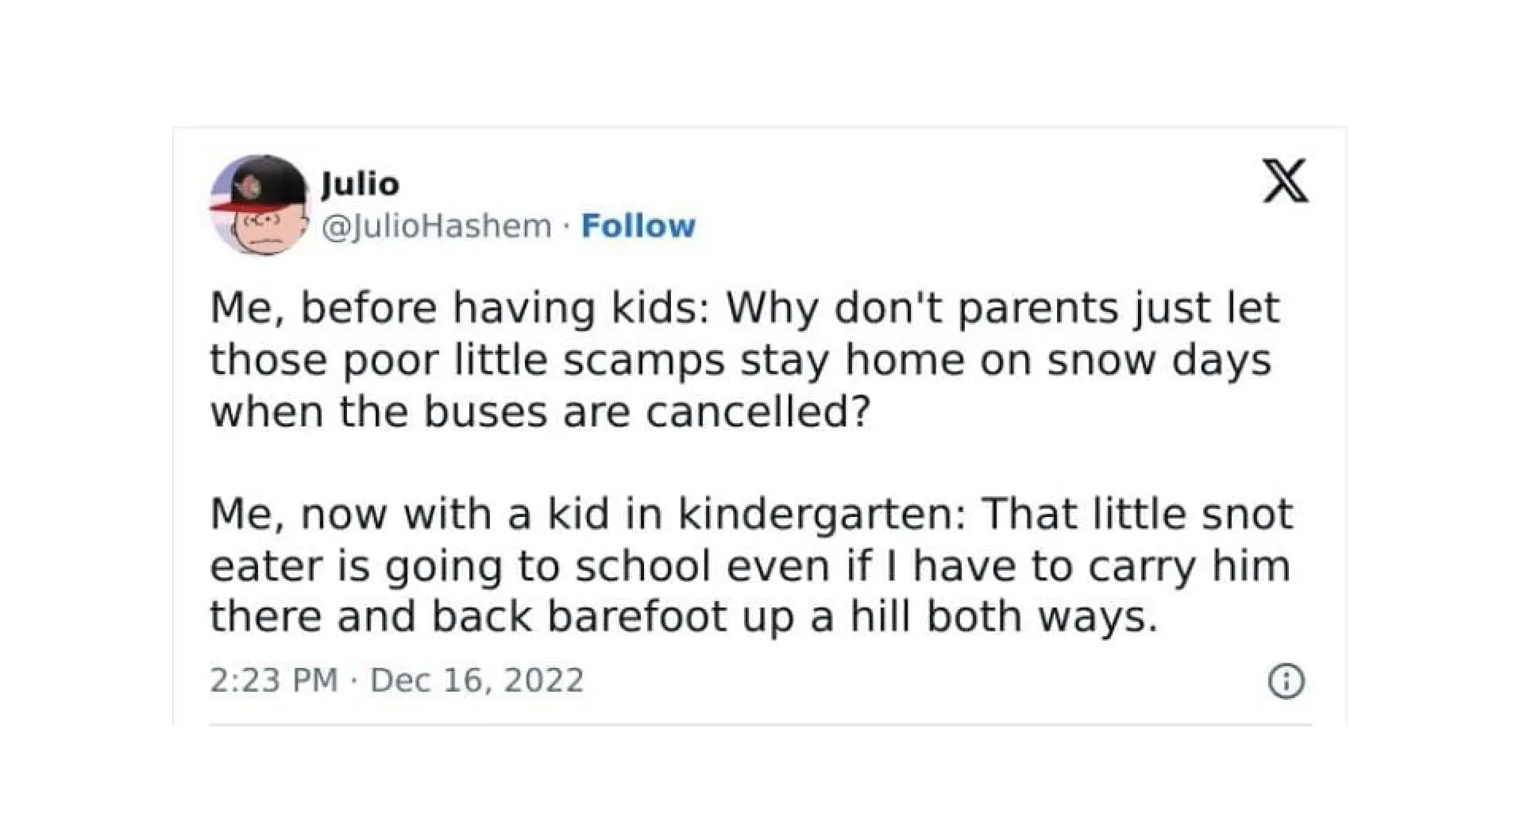The width and height of the screenshot is (1539, 837).
Task: Click the Dec 16, 2022 date
Action: 477,681
